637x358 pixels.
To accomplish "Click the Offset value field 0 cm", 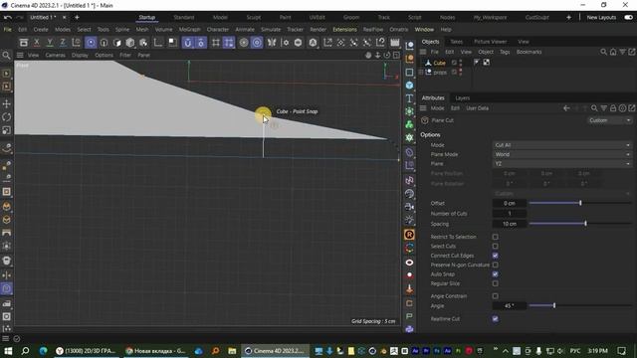I will point(510,203).
